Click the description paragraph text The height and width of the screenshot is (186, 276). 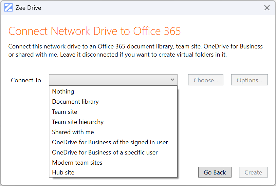[x=135, y=50]
